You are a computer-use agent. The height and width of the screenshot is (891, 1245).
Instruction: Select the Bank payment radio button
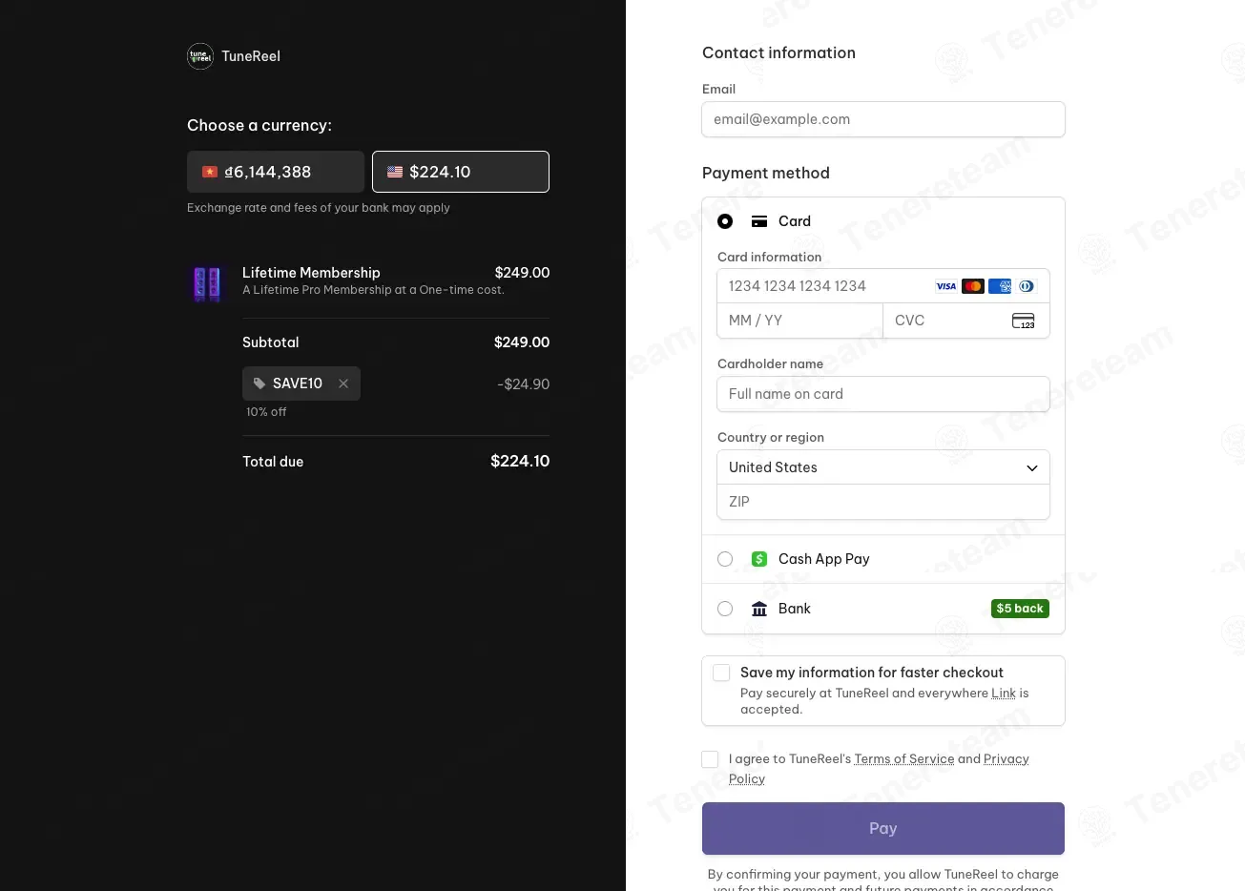point(725,609)
